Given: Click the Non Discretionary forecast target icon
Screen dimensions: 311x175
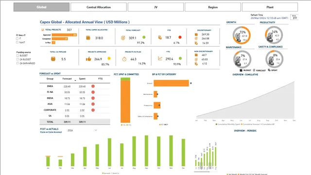Looking at the screenshot, I should 196,59.
